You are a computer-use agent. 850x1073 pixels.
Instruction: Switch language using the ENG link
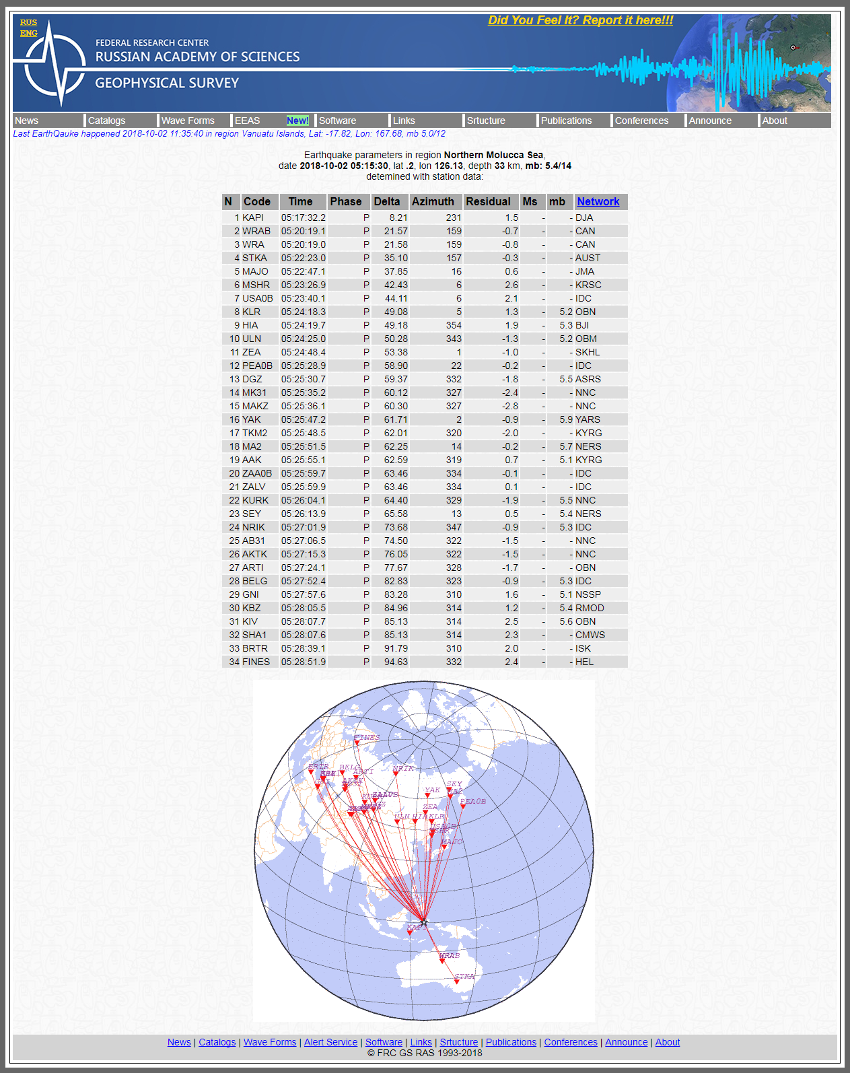pos(28,33)
